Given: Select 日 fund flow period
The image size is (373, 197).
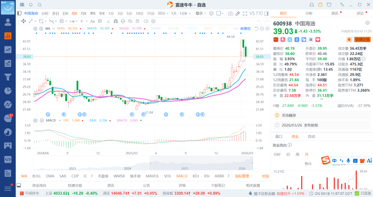Looking at the screenshot, I should (x=288, y=155).
